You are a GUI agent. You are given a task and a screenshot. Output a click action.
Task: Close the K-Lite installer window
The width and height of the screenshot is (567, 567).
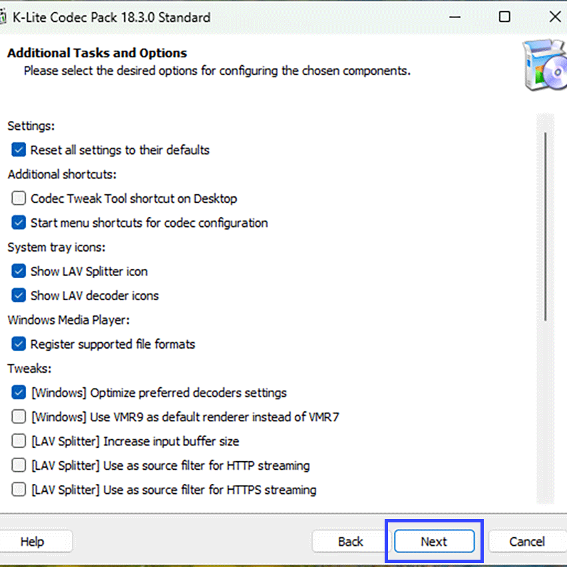point(554,17)
